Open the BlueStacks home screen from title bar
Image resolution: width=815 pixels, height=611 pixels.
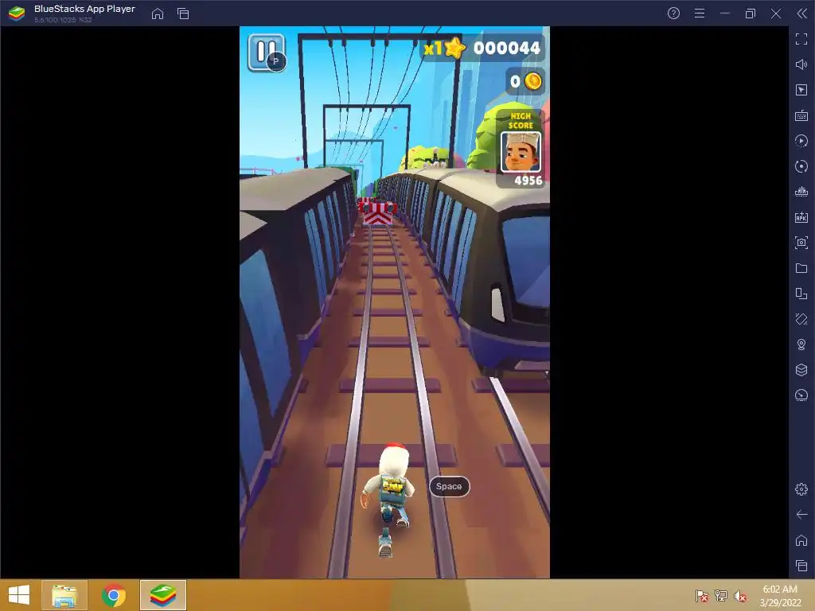click(x=158, y=14)
